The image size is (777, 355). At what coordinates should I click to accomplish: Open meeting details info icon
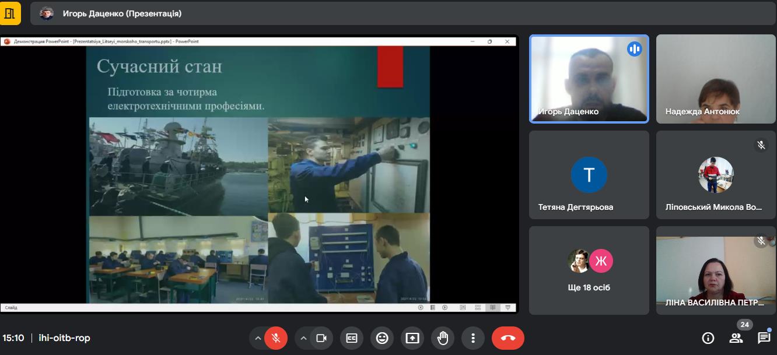point(708,338)
